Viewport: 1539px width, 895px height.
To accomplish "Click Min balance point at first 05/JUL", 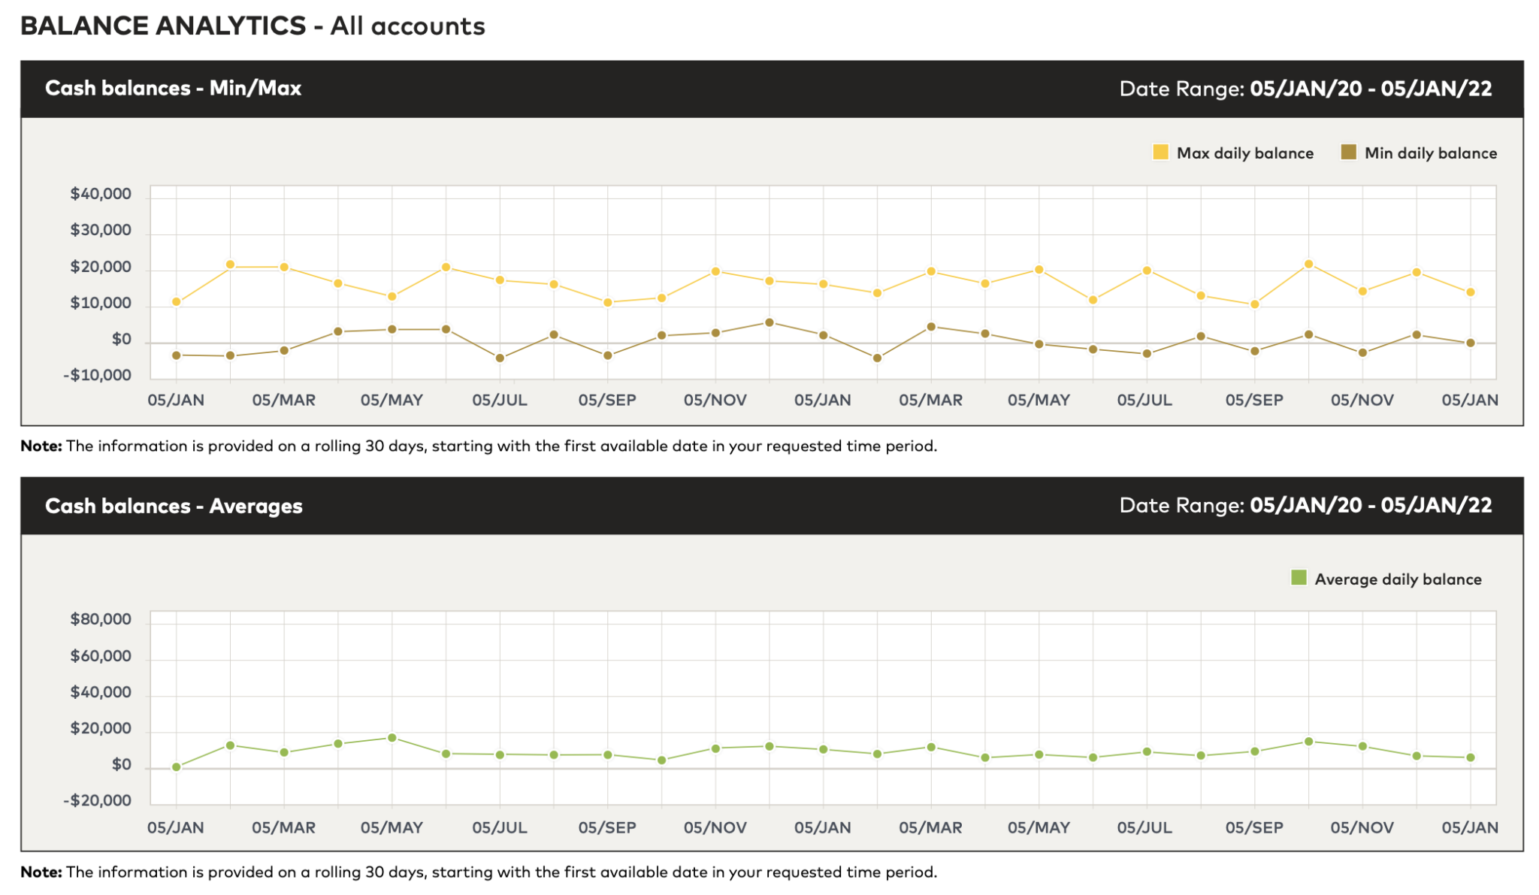I will point(500,358).
